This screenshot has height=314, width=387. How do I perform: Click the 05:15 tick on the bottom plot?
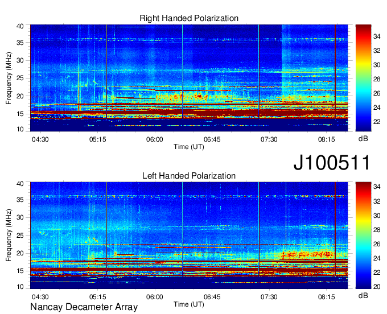pyautogui.click(x=97, y=297)
